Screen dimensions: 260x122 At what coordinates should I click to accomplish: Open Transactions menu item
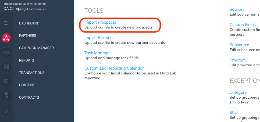pyautogui.click(x=32, y=73)
